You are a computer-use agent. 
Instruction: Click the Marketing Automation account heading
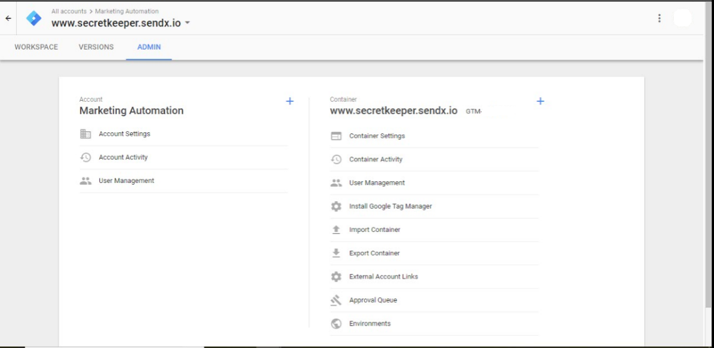(132, 110)
